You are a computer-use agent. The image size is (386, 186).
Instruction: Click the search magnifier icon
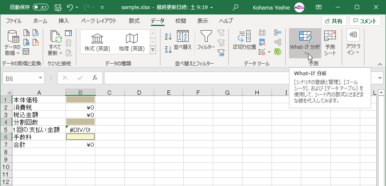235,7
